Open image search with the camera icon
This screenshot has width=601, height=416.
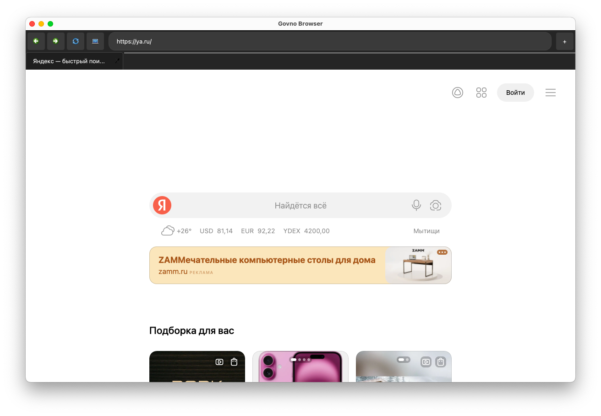[436, 205]
